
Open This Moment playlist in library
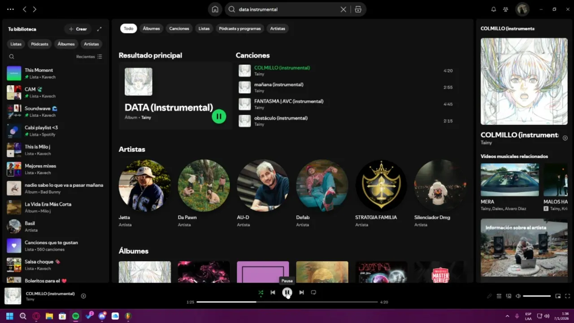pos(56,73)
